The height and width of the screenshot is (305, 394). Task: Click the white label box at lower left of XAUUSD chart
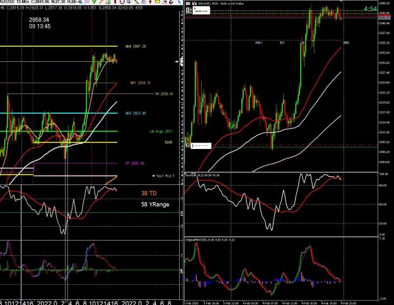pyautogui.click(x=201, y=146)
